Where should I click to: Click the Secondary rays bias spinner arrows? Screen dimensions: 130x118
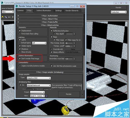point(74,59)
